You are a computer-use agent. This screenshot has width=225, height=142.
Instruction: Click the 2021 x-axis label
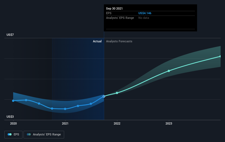click(65, 123)
